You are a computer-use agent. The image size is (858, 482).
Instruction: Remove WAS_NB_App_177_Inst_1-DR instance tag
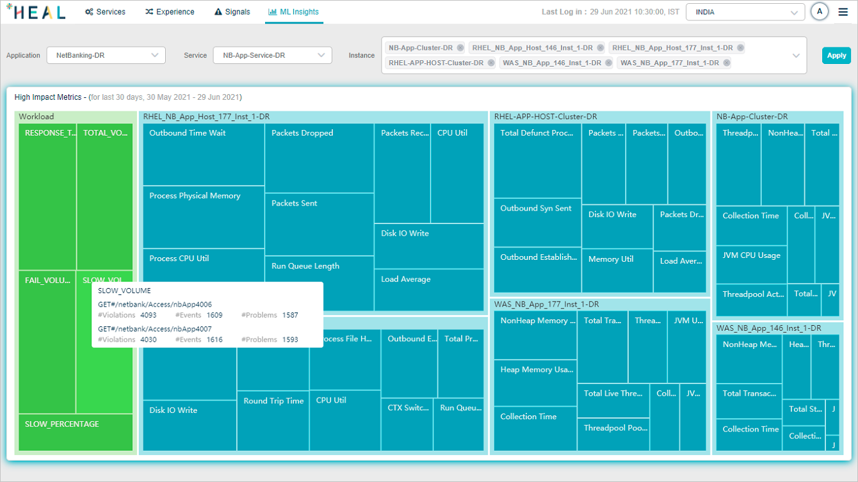(x=727, y=63)
